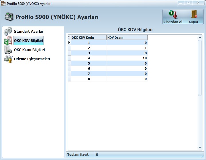Click KDV Oranı cell of code 1 row
This screenshot has height=160, width=206.
pyautogui.click(x=127, y=43)
